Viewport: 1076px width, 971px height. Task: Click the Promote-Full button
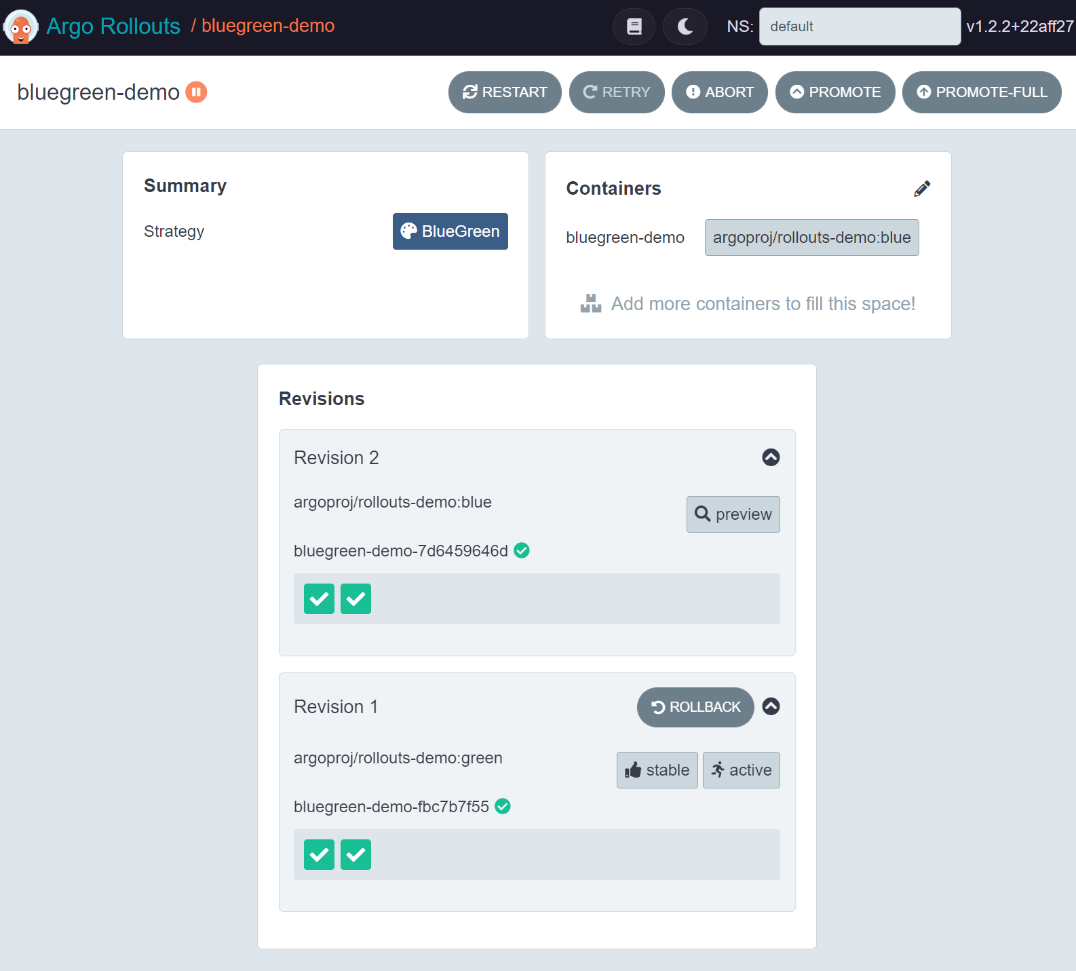[x=982, y=92]
